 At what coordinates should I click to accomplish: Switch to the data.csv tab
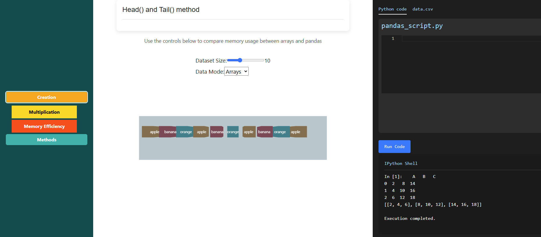423,9
